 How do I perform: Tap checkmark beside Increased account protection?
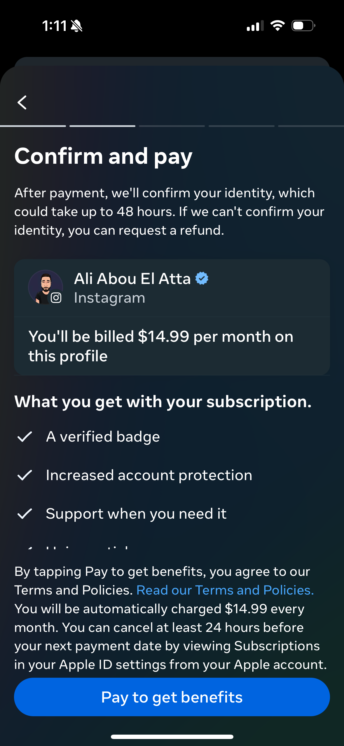[25, 475]
